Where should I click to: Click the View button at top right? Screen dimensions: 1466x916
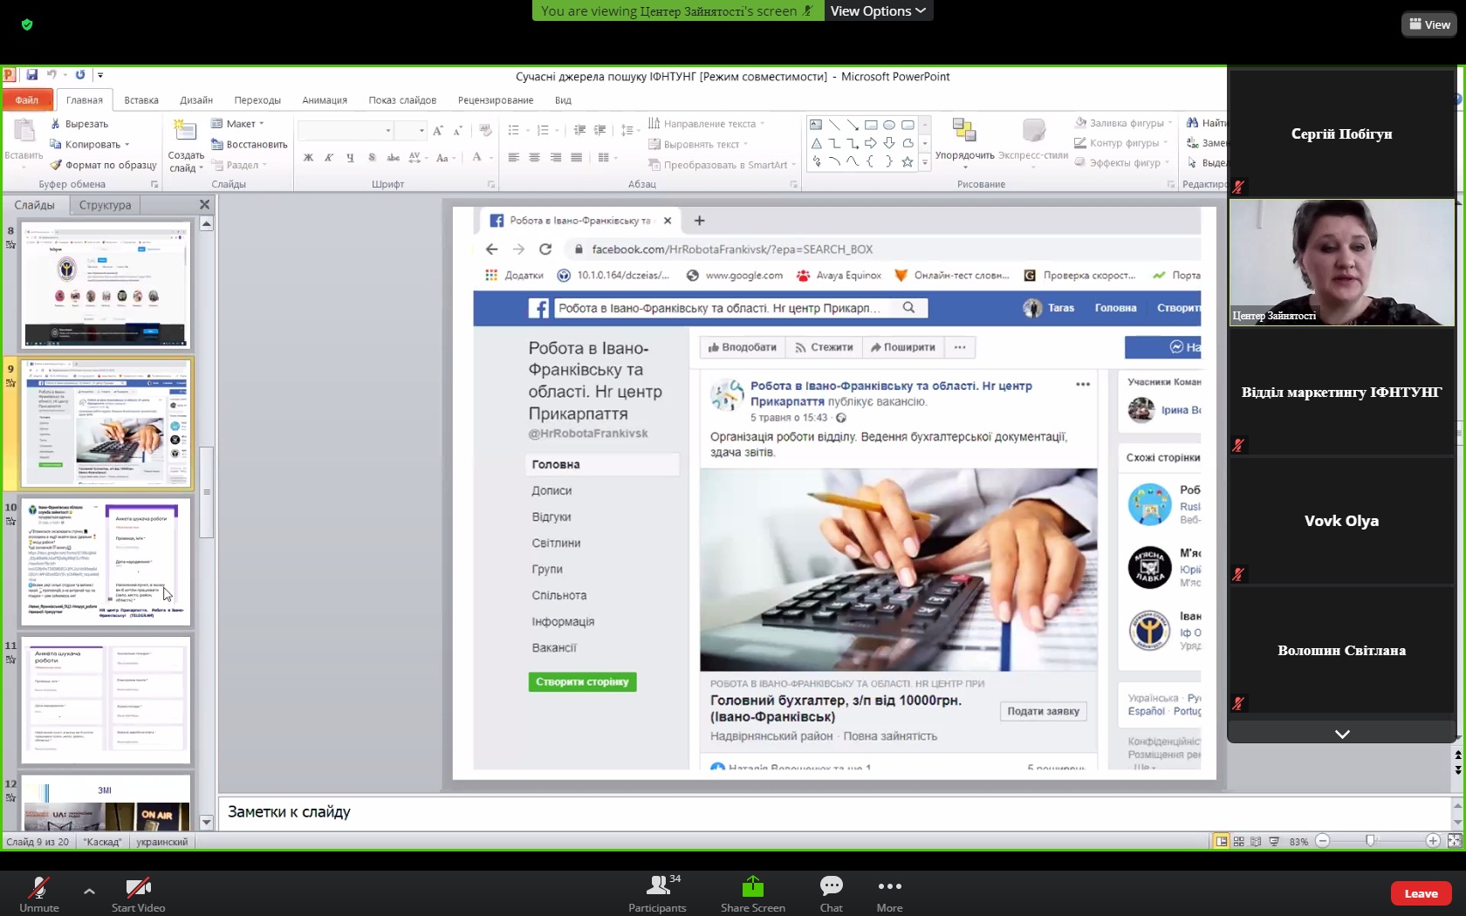(1429, 24)
